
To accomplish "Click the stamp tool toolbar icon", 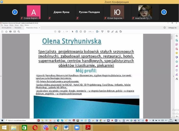I will (x=121, y=32).
